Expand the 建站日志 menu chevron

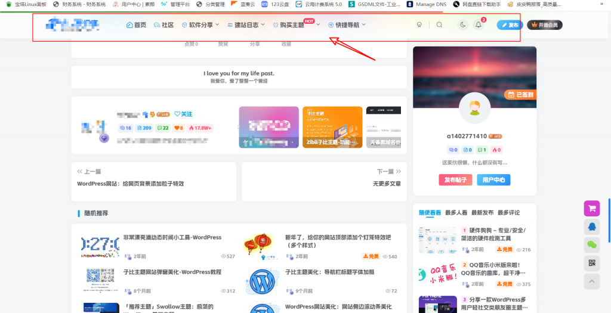tap(263, 24)
